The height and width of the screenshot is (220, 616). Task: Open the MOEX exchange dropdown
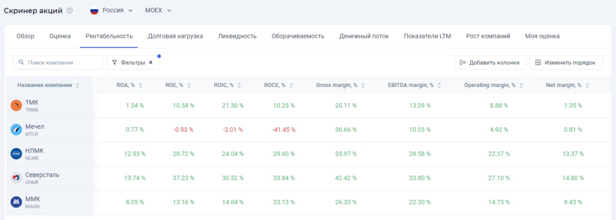158,11
